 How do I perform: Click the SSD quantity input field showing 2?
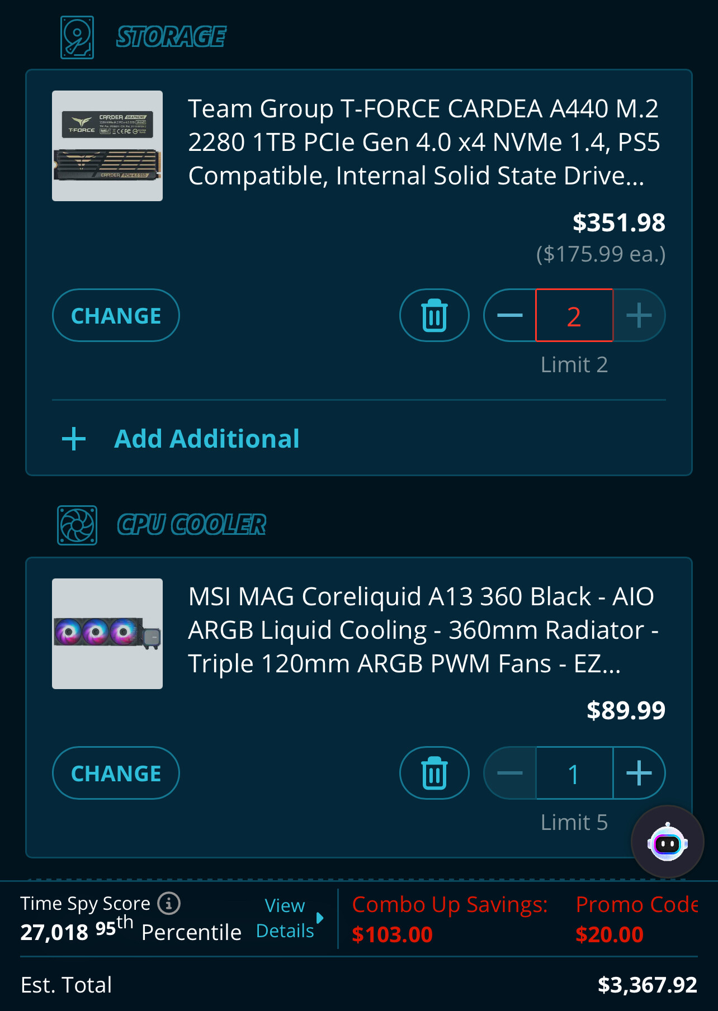(x=574, y=315)
